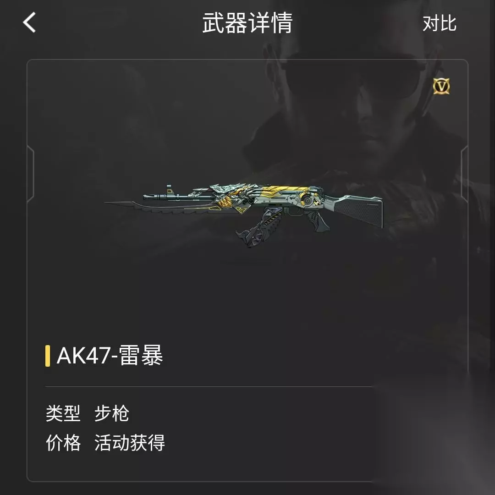Click the 价格 label
Screen dimensions: 495x495
tap(63, 443)
